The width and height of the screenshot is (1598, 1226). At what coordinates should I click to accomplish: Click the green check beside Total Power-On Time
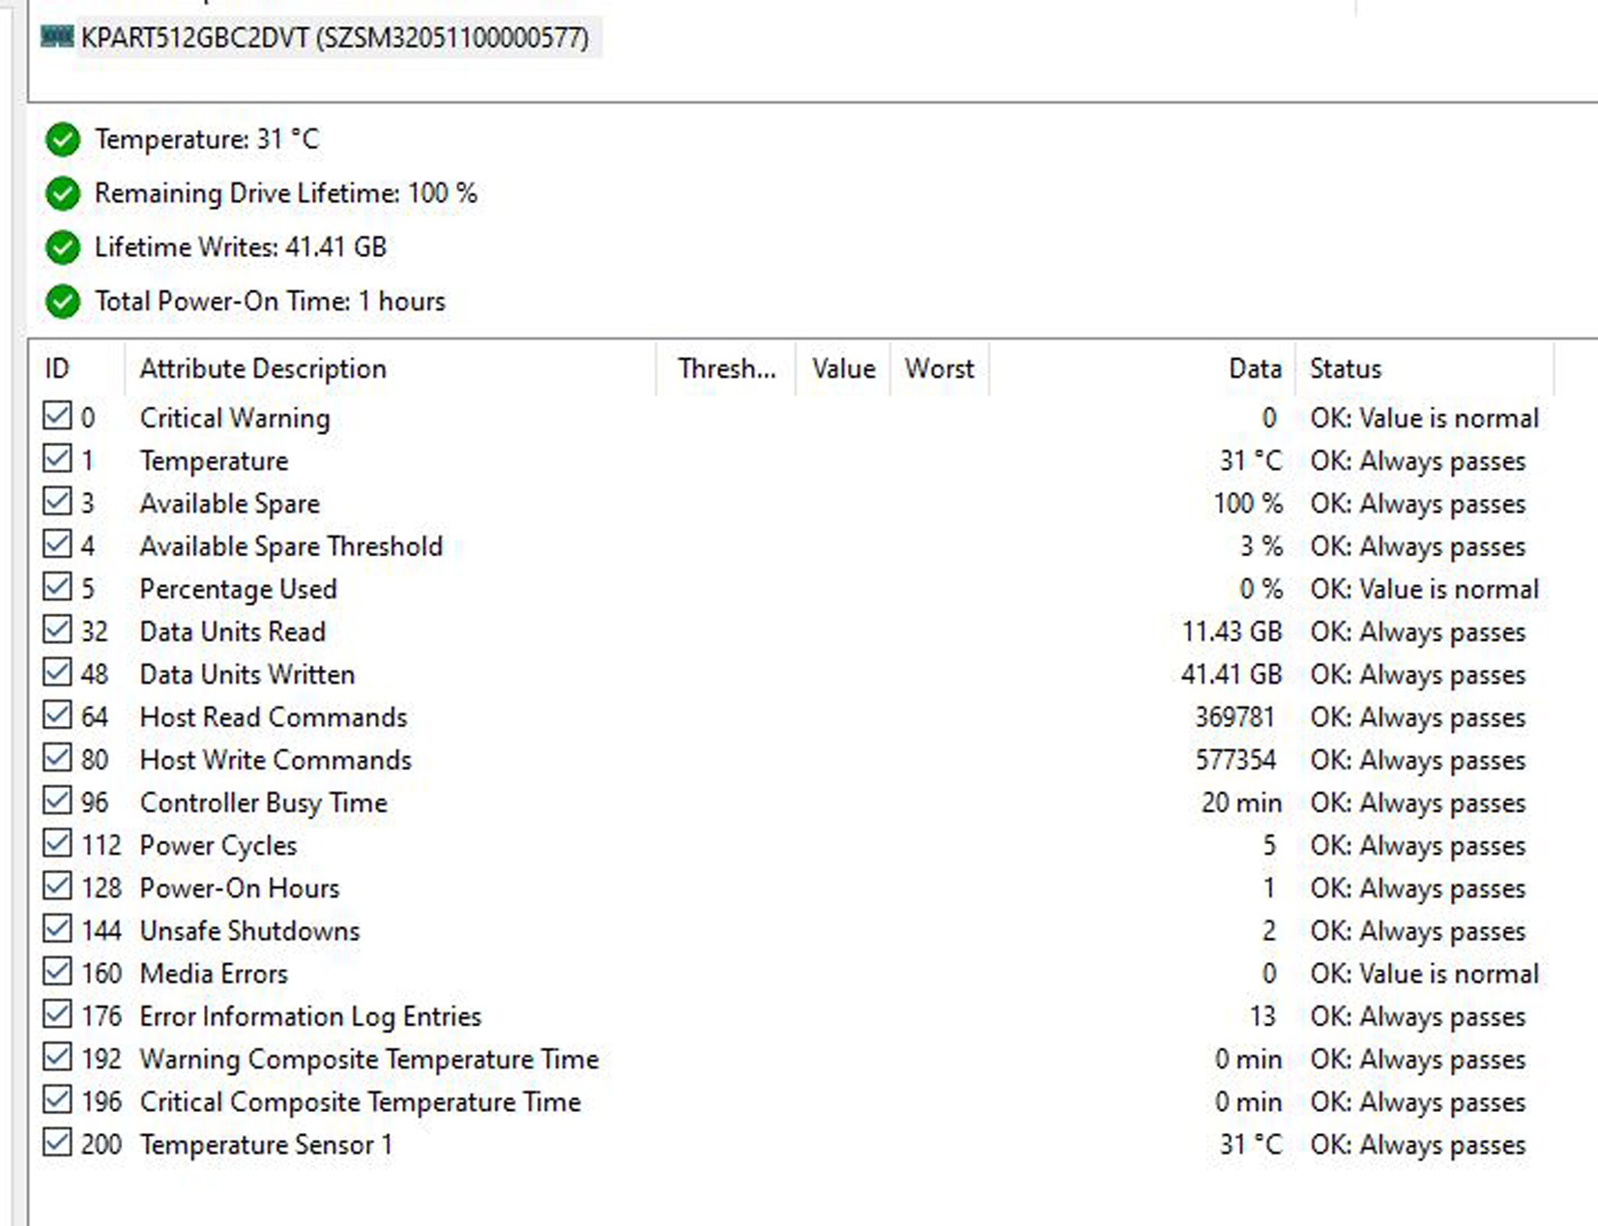point(63,302)
